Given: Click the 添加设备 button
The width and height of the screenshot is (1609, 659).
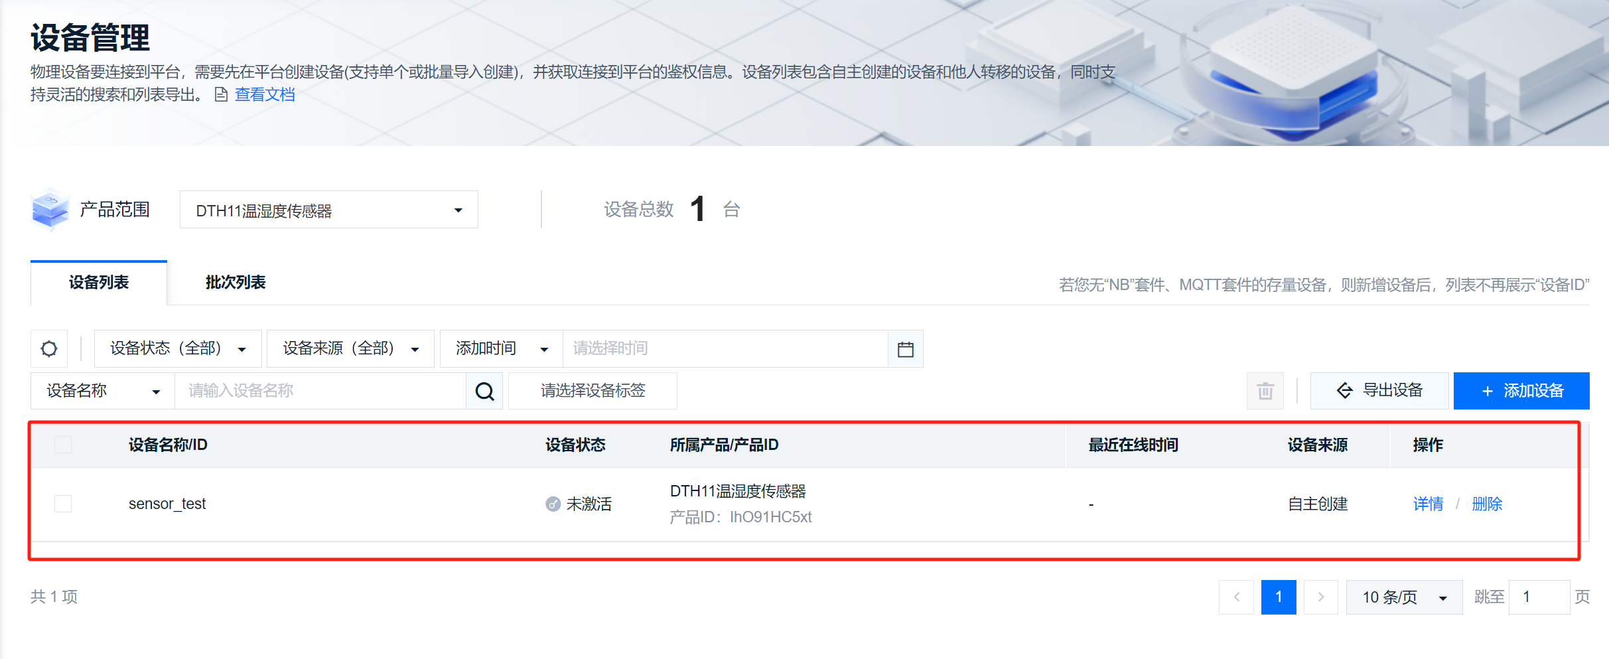Looking at the screenshot, I should point(1521,391).
